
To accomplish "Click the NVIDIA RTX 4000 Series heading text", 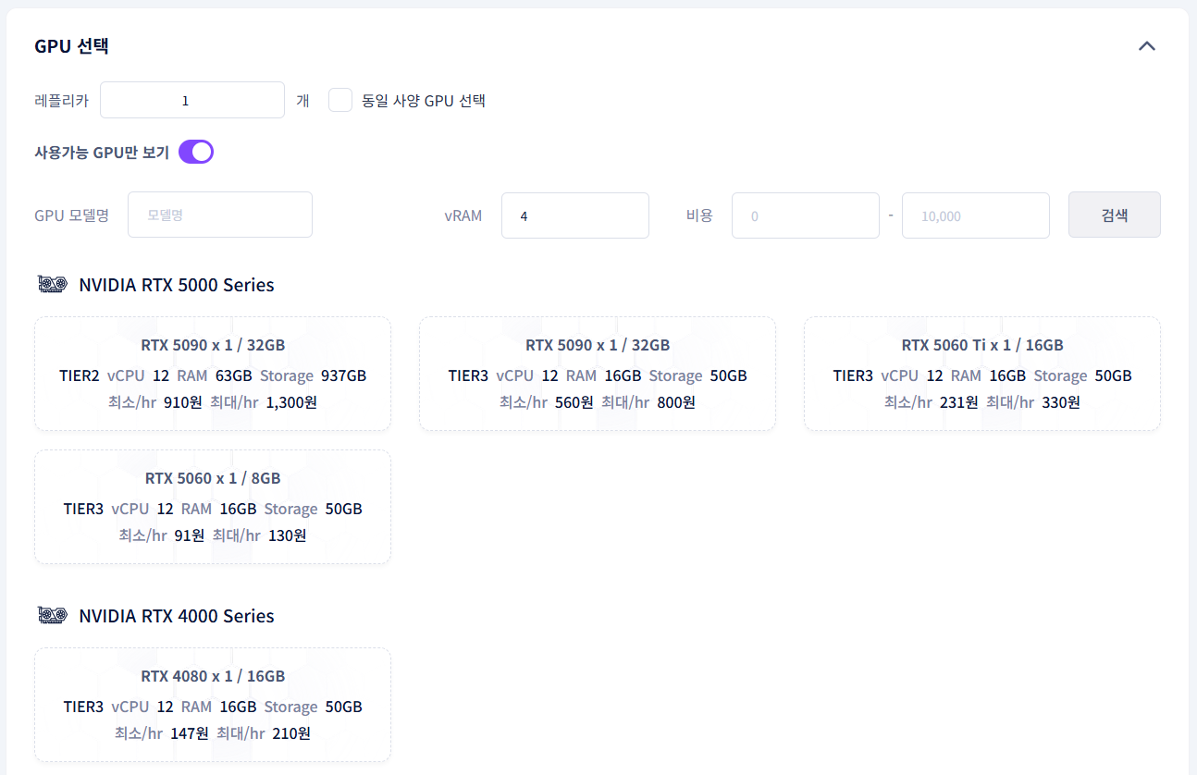I will click(x=177, y=616).
